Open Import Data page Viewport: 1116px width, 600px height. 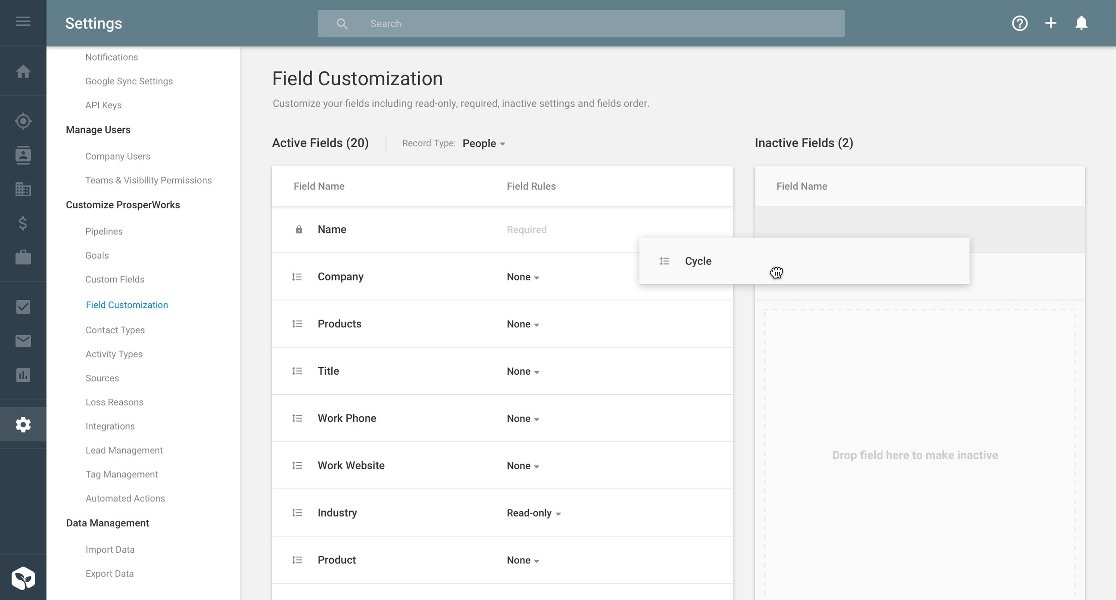(x=110, y=550)
